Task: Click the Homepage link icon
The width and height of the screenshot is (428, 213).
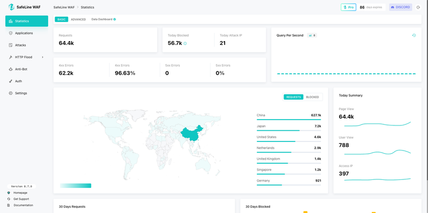Action: click(x=9, y=193)
